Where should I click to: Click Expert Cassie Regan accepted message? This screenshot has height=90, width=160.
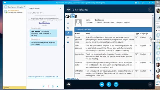[x=43, y=43]
